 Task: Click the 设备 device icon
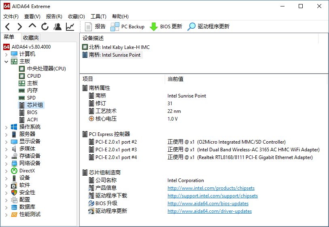coord(14,178)
